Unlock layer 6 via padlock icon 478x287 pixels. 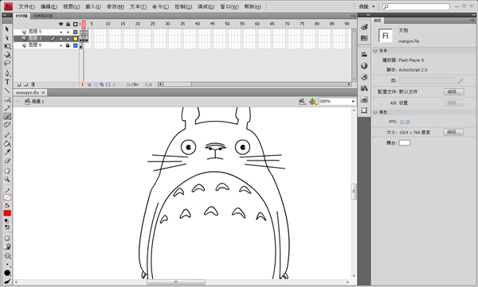pos(68,45)
